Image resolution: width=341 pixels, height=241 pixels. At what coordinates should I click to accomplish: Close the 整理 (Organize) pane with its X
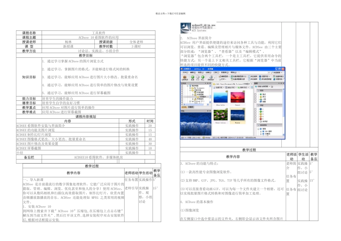coord(283,83)
